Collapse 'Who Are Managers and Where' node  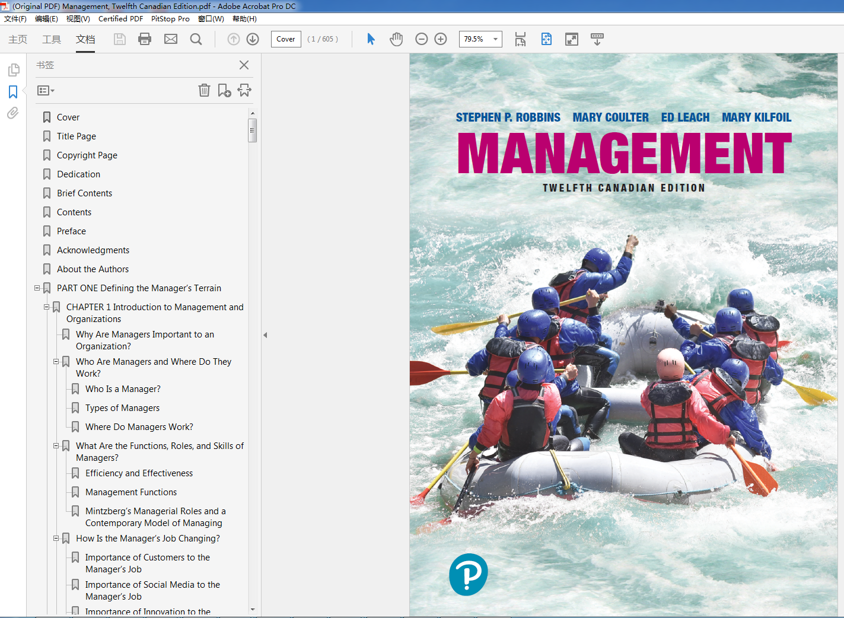[56, 361]
